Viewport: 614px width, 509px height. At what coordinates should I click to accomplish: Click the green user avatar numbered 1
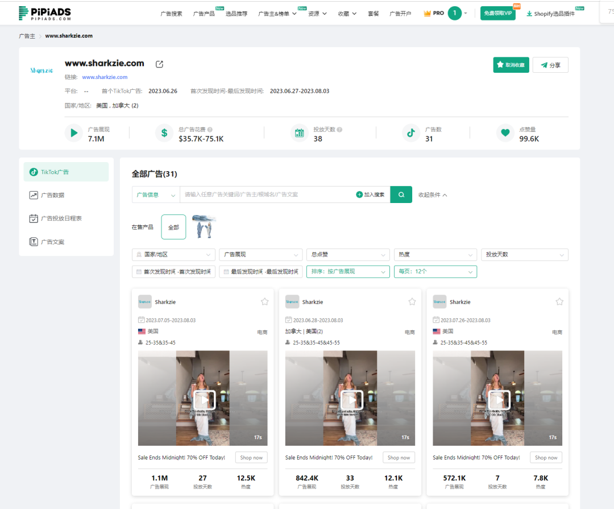[455, 13]
